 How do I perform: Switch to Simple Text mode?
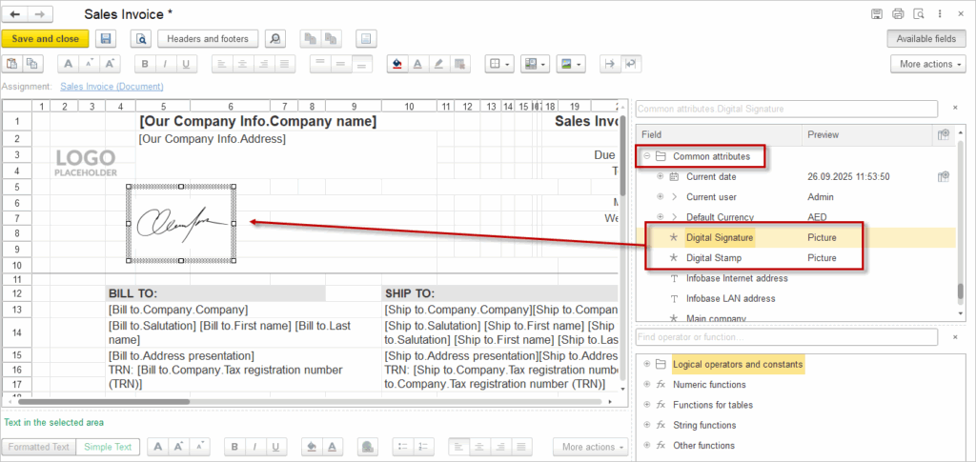pos(109,447)
